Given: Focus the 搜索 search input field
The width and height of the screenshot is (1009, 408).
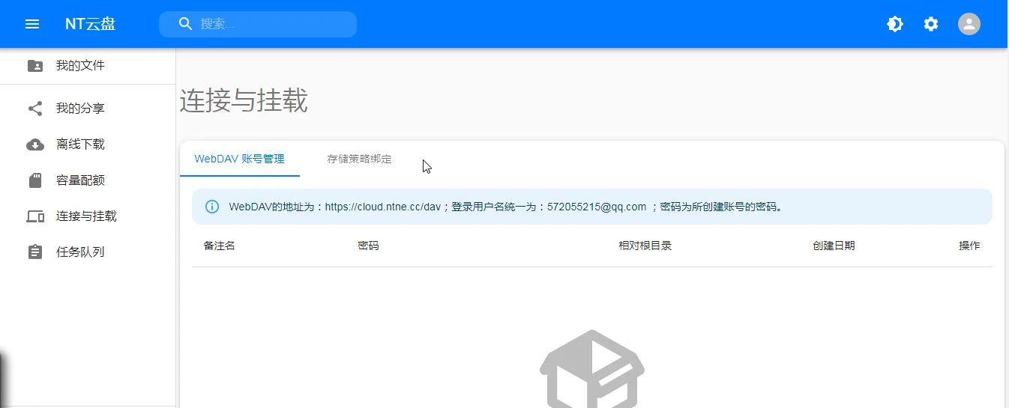Looking at the screenshot, I should [x=270, y=24].
